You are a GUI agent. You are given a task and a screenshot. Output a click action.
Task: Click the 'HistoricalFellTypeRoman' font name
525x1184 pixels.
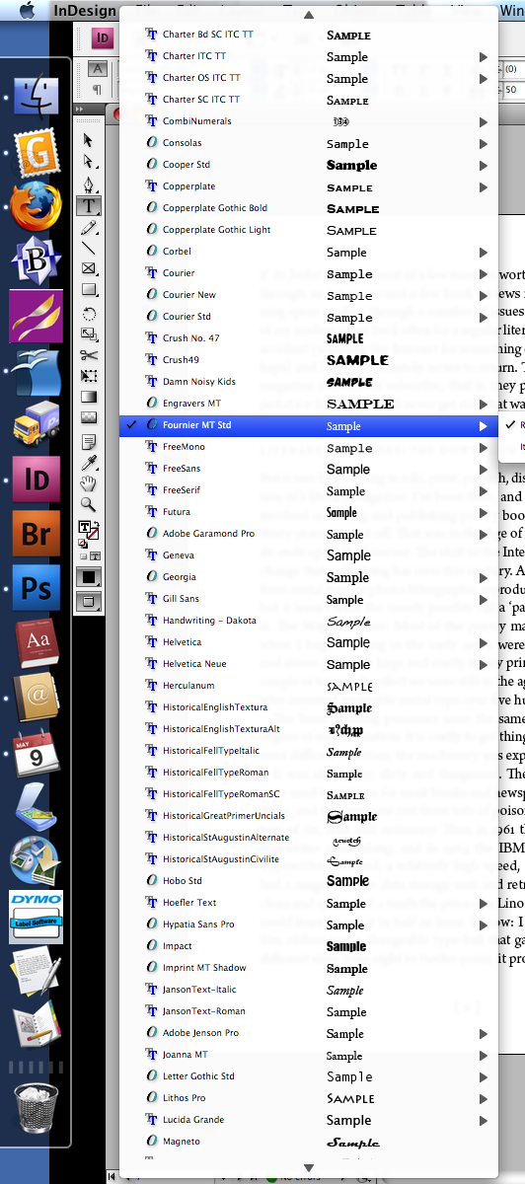coord(215,773)
